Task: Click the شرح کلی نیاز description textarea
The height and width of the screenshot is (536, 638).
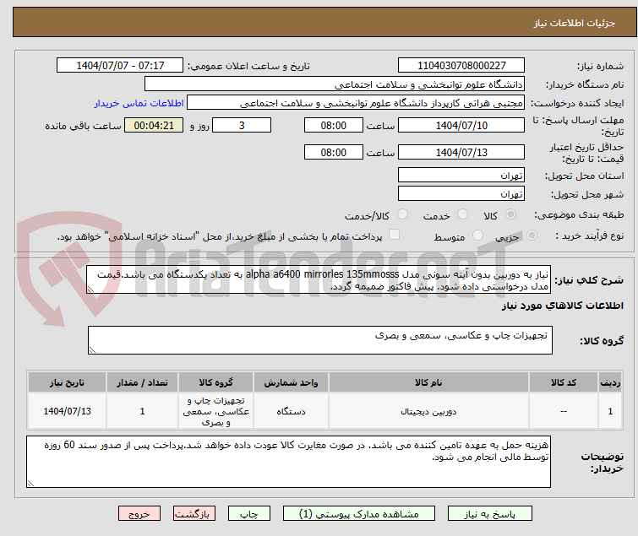Action: (319, 279)
